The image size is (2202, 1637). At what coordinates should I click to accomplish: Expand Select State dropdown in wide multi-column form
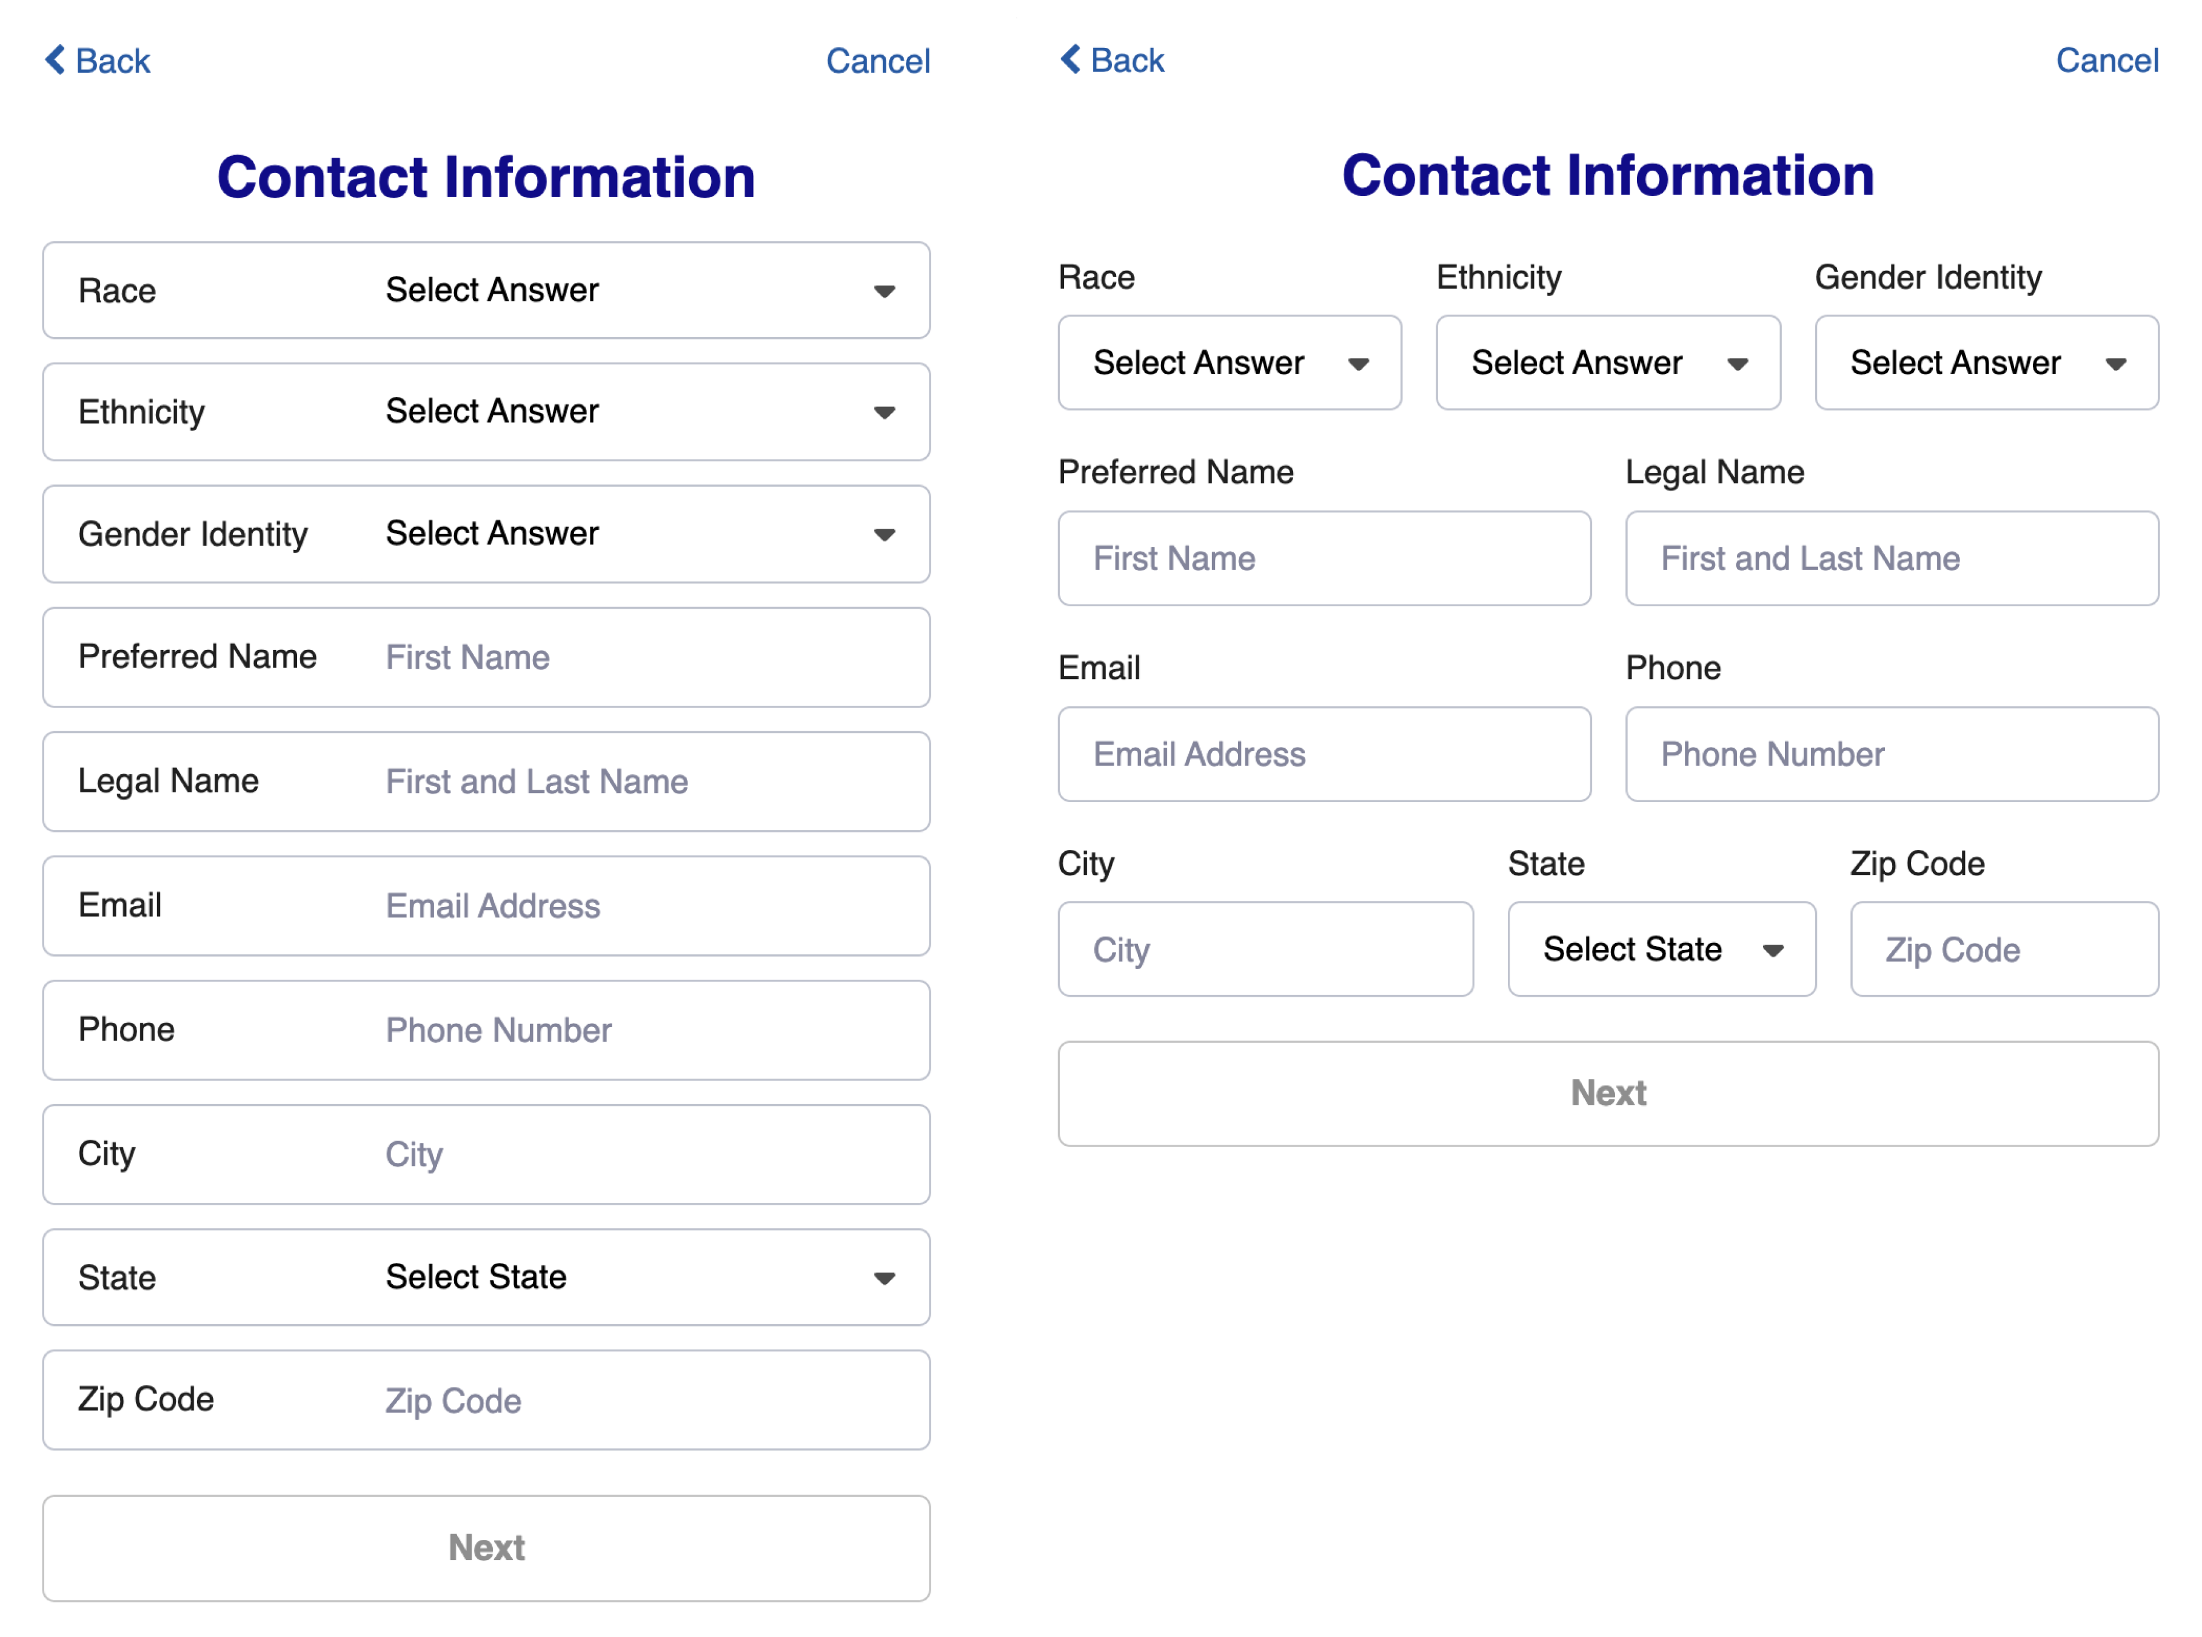coord(1661,949)
